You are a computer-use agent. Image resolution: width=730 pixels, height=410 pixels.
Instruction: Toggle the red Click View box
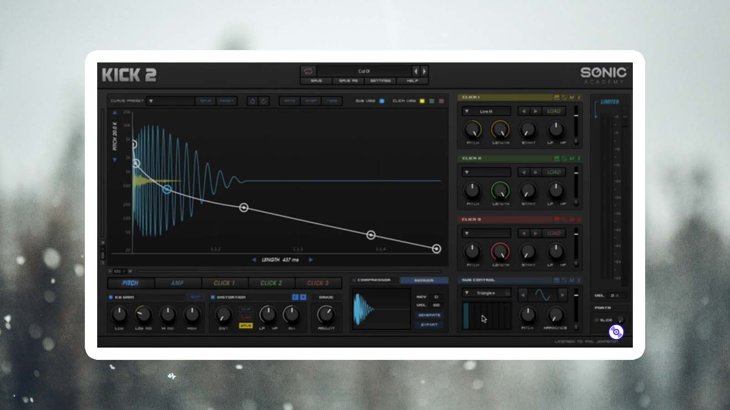[441, 101]
